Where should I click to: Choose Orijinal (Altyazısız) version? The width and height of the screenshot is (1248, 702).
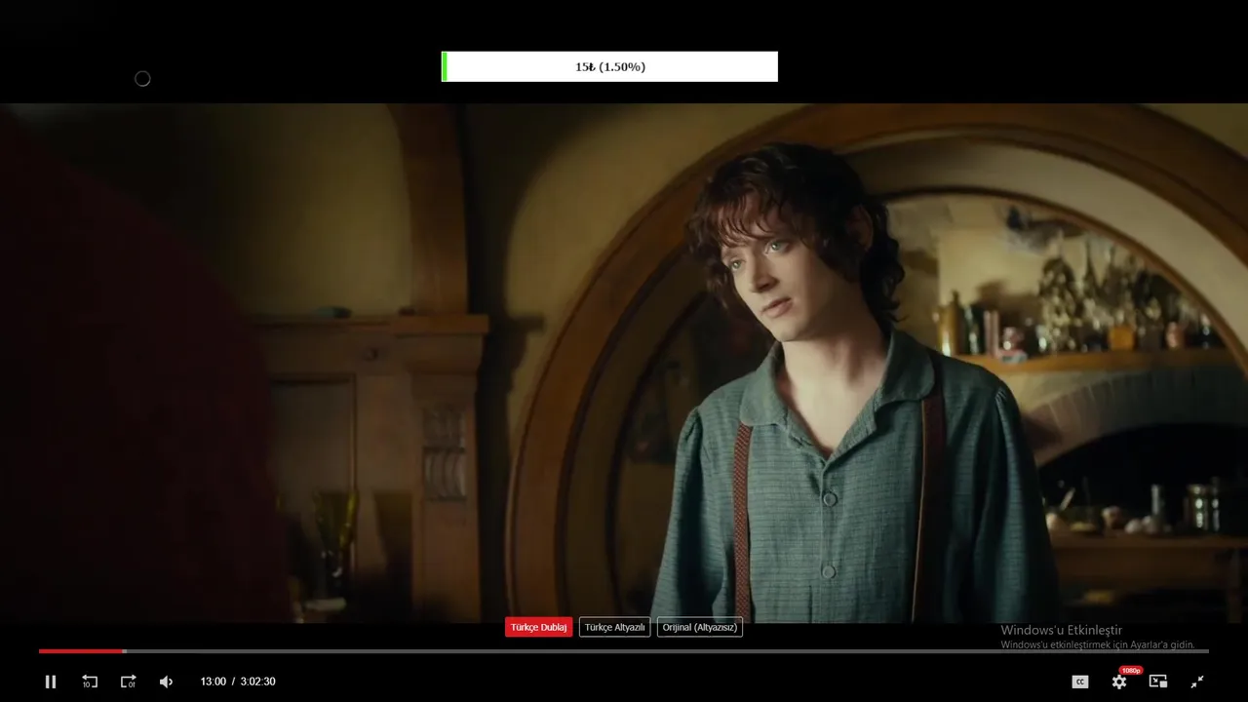tap(700, 627)
